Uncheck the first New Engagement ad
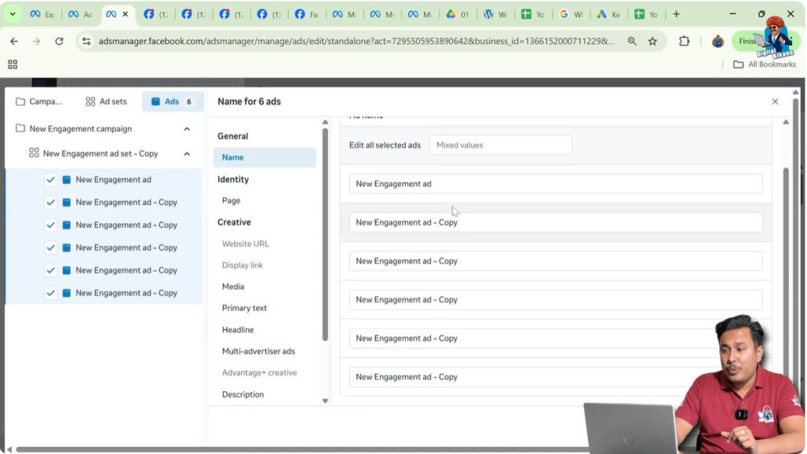Screen dimensions: 807x454 (50, 179)
